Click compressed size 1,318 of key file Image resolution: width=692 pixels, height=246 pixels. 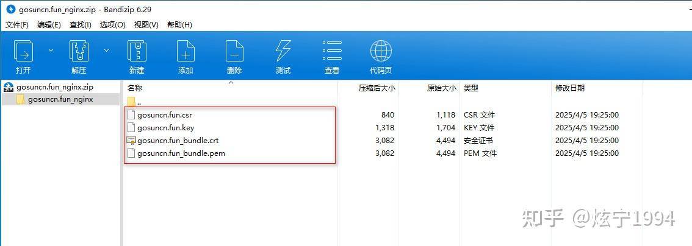(385, 128)
